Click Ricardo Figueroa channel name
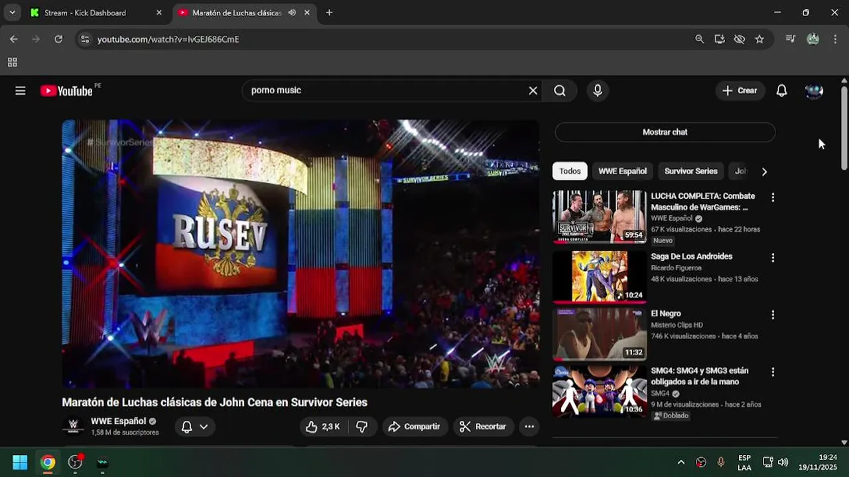 [x=676, y=268]
